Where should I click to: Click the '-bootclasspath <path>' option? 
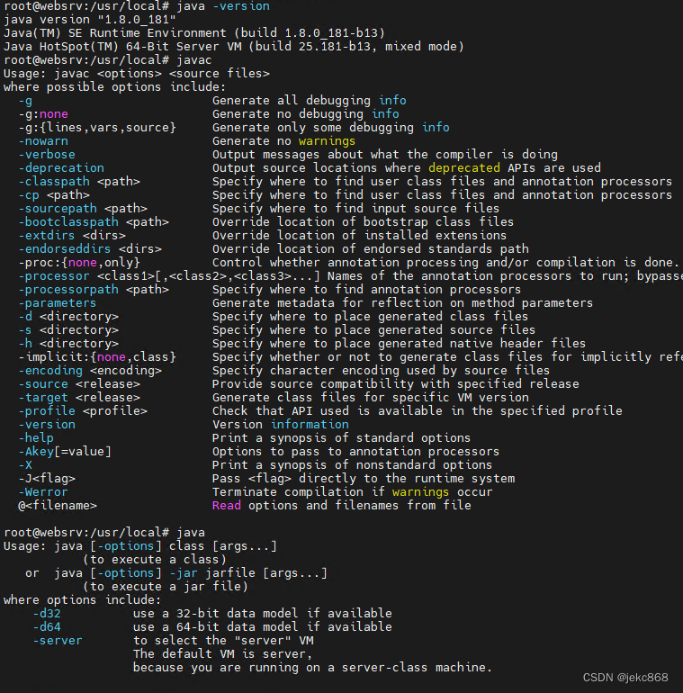point(94,222)
